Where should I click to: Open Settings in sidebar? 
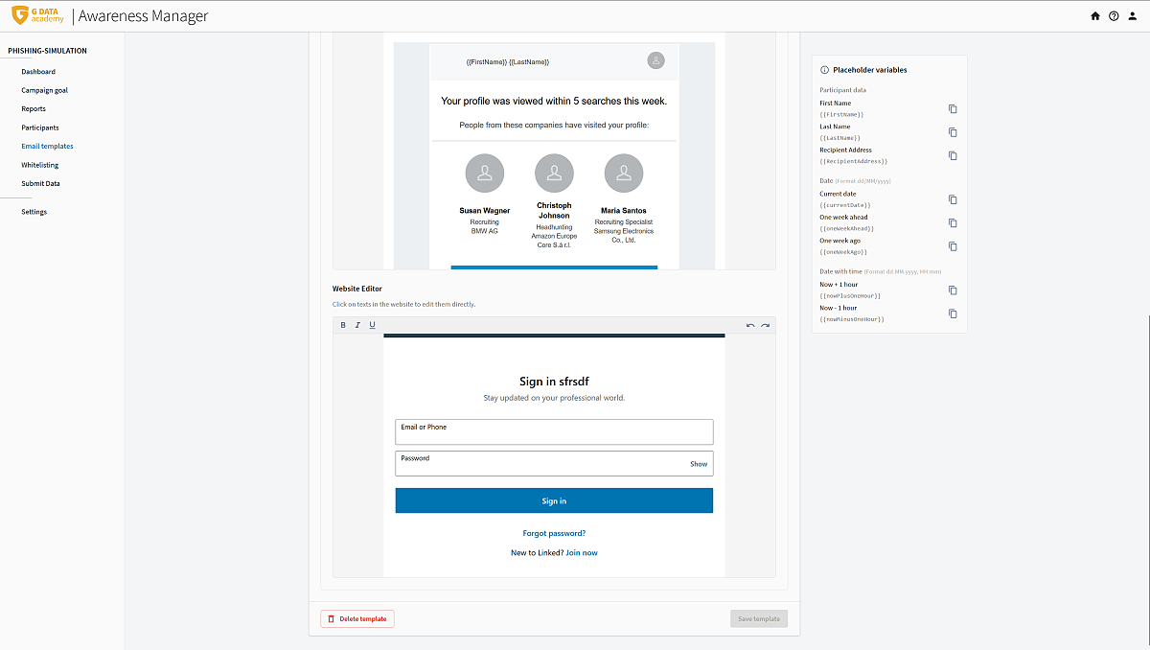click(34, 212)
